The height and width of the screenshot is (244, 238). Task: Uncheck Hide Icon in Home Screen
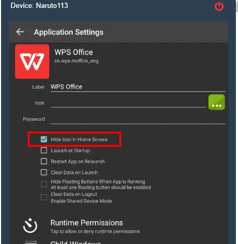[x=44, y=140]
